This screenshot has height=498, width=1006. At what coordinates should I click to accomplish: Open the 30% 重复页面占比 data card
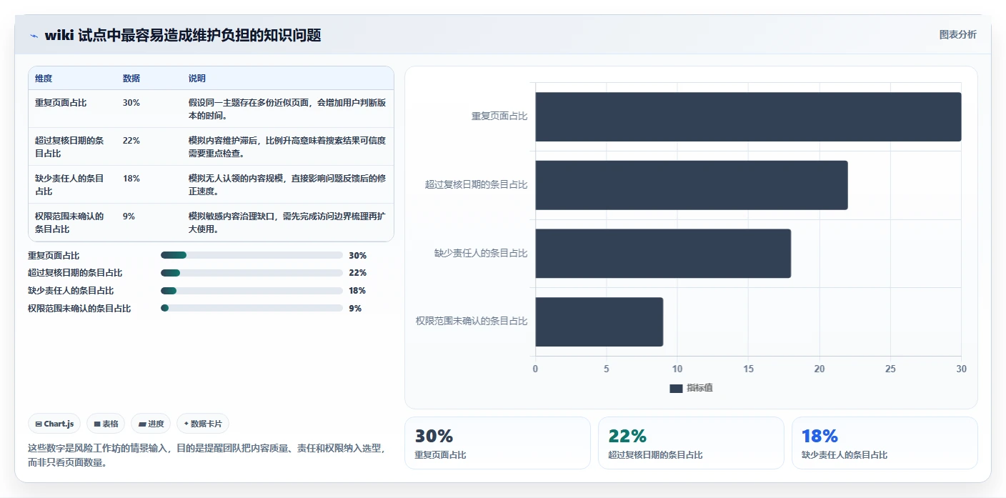click(497, 443)
